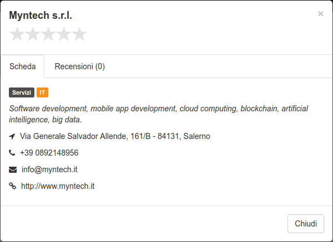Click the info@myntech.it email address

49,169
